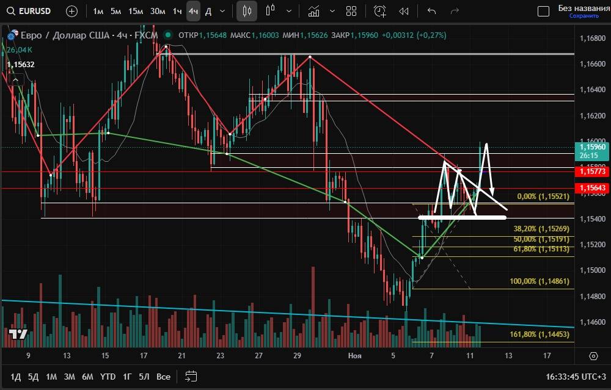Switch the interval to 15м
The height and width of the screenshot is (390, 611).
(136, 11)
